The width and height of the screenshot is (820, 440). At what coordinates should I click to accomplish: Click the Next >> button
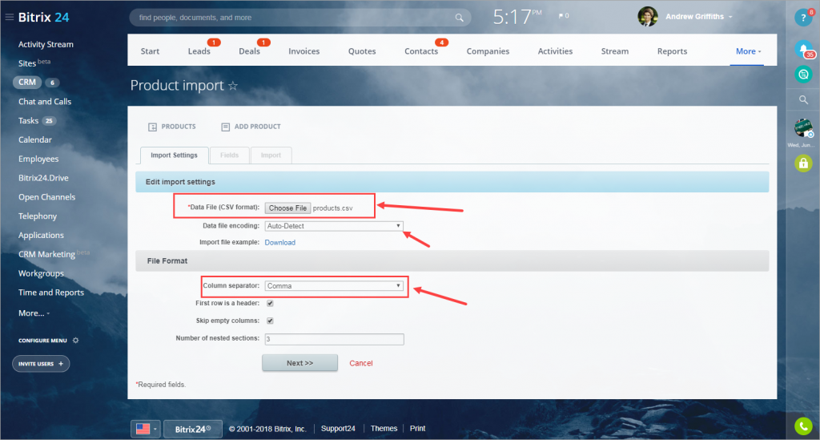(299, 363)
